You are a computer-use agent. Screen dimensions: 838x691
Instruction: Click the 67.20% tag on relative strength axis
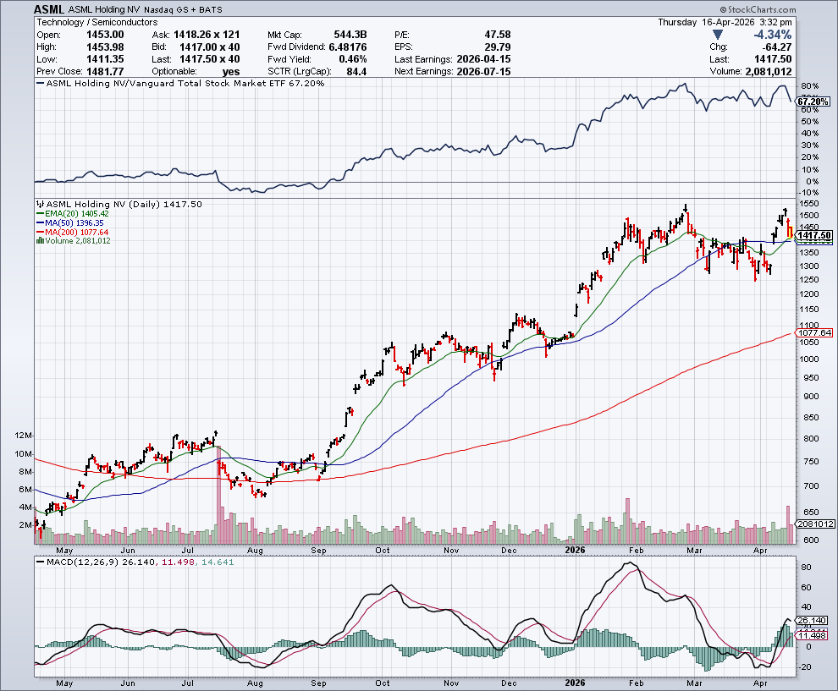813,101
